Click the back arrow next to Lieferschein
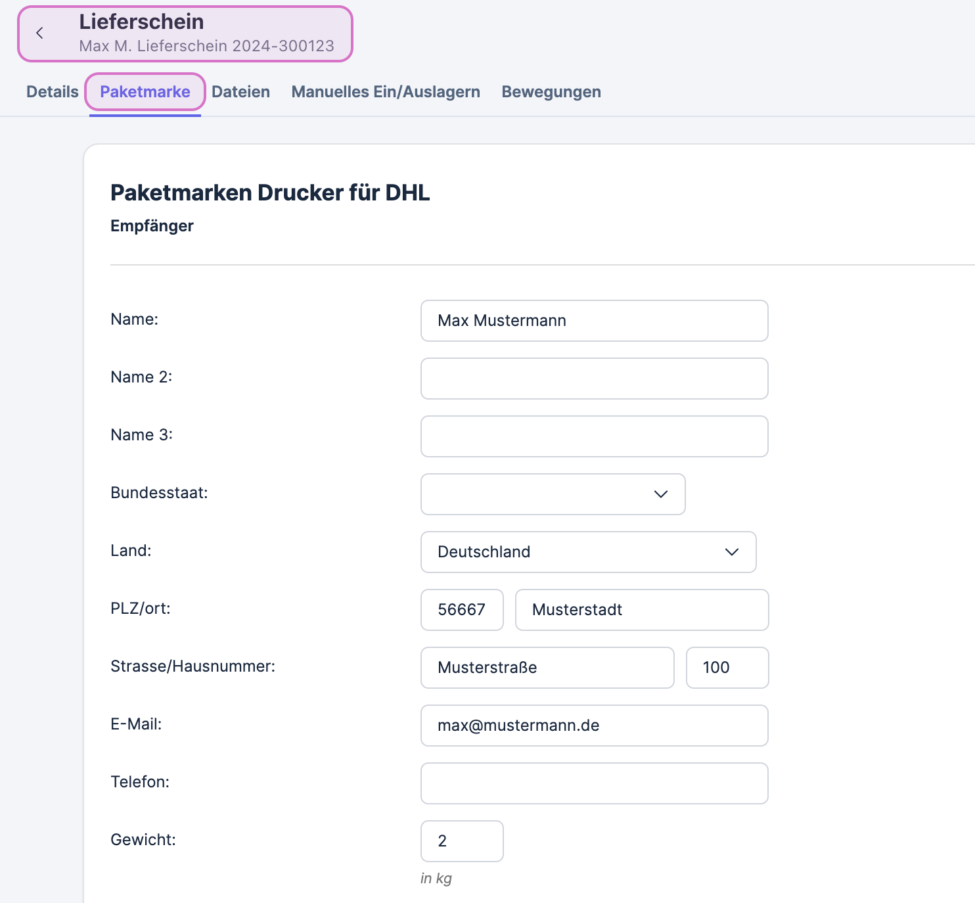975x903 pixels. 40,34
